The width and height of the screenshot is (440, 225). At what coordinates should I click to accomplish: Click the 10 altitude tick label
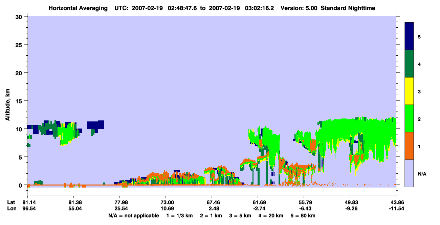pos(20,129)
